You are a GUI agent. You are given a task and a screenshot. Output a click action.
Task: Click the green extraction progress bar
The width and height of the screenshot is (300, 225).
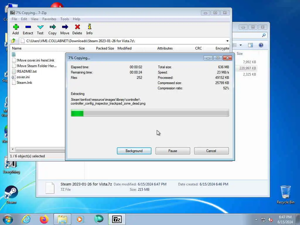150,113
